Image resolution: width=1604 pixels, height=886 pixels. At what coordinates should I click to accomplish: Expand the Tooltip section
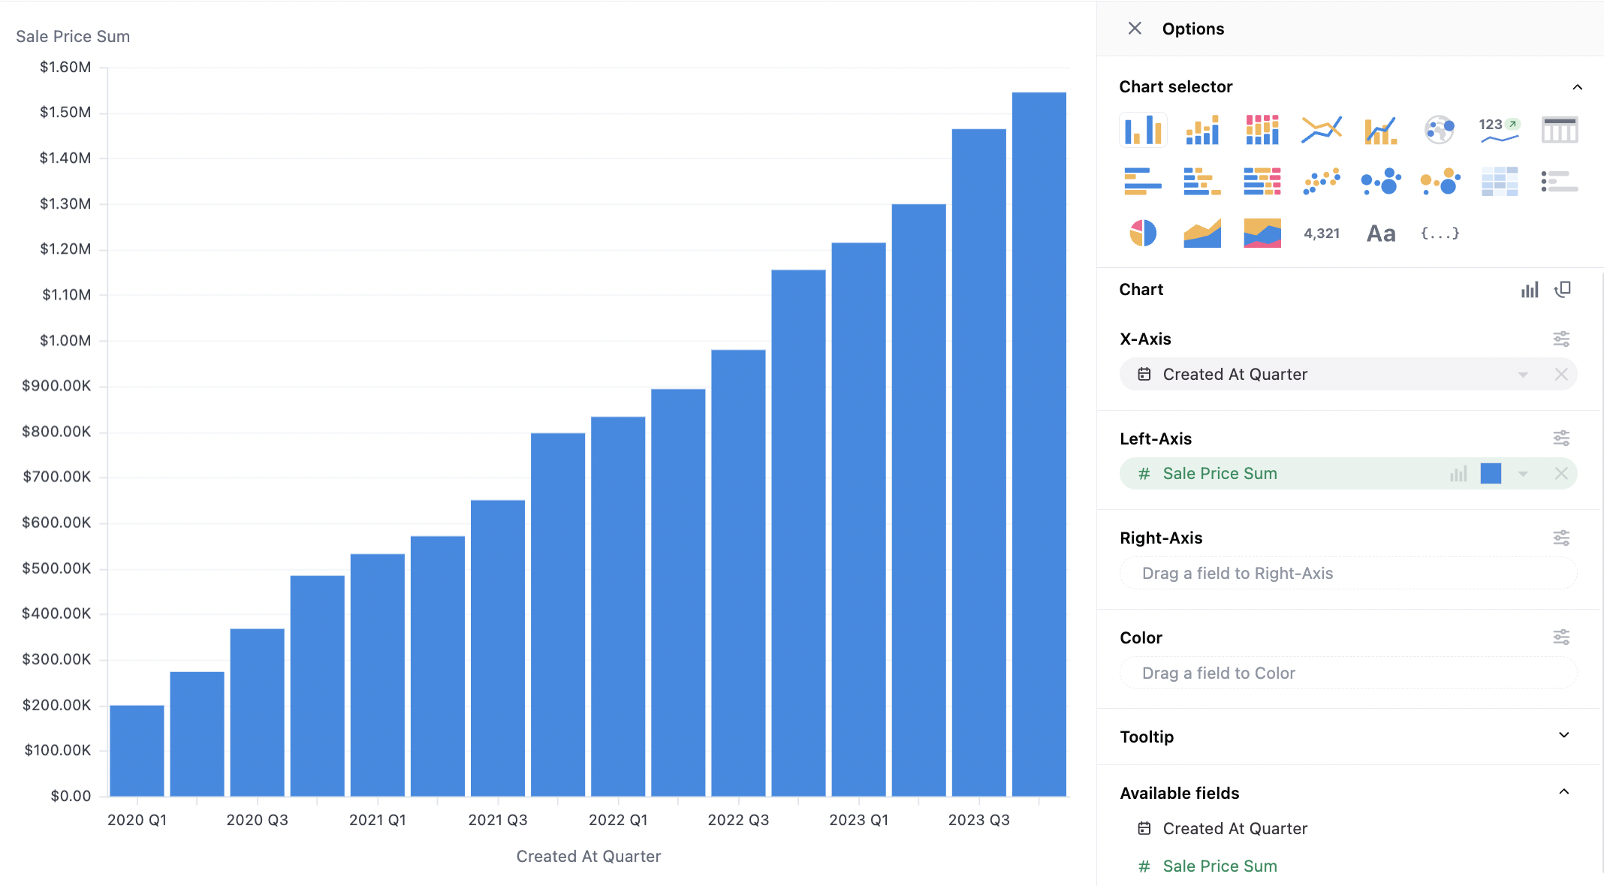tap(1563, 736)
